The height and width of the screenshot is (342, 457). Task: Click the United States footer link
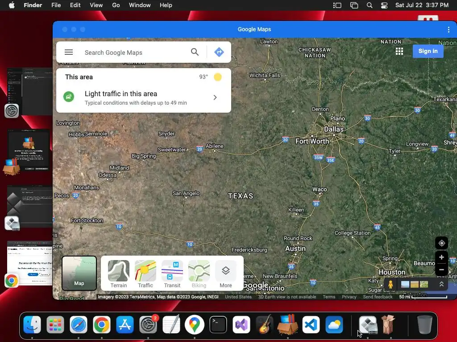(238, 297)
